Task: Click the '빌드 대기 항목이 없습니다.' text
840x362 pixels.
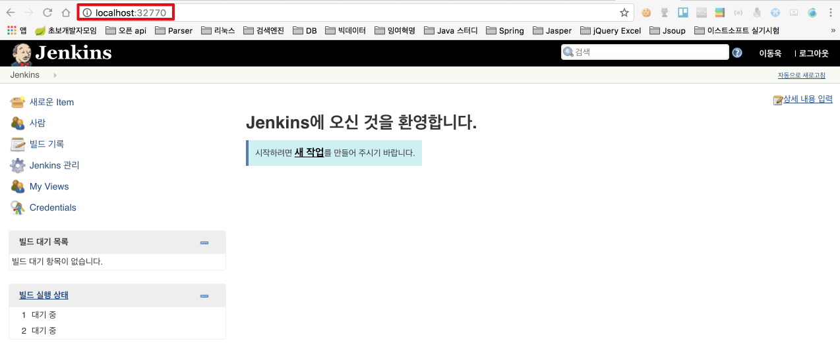Action: 57,262
